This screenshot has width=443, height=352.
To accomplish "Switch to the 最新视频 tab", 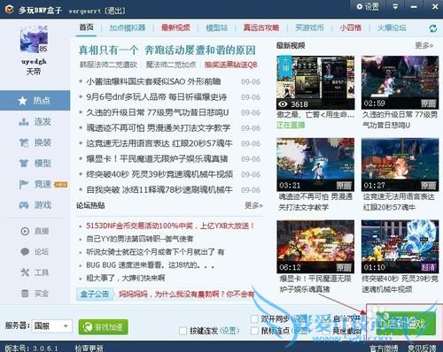I will (175, 27).
